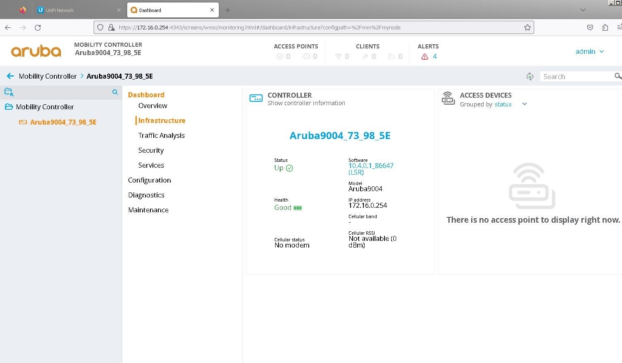Open the Overview dashboard page

point(152,106)
